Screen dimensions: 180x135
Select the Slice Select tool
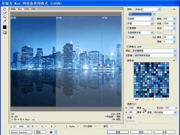pos(5,13)
